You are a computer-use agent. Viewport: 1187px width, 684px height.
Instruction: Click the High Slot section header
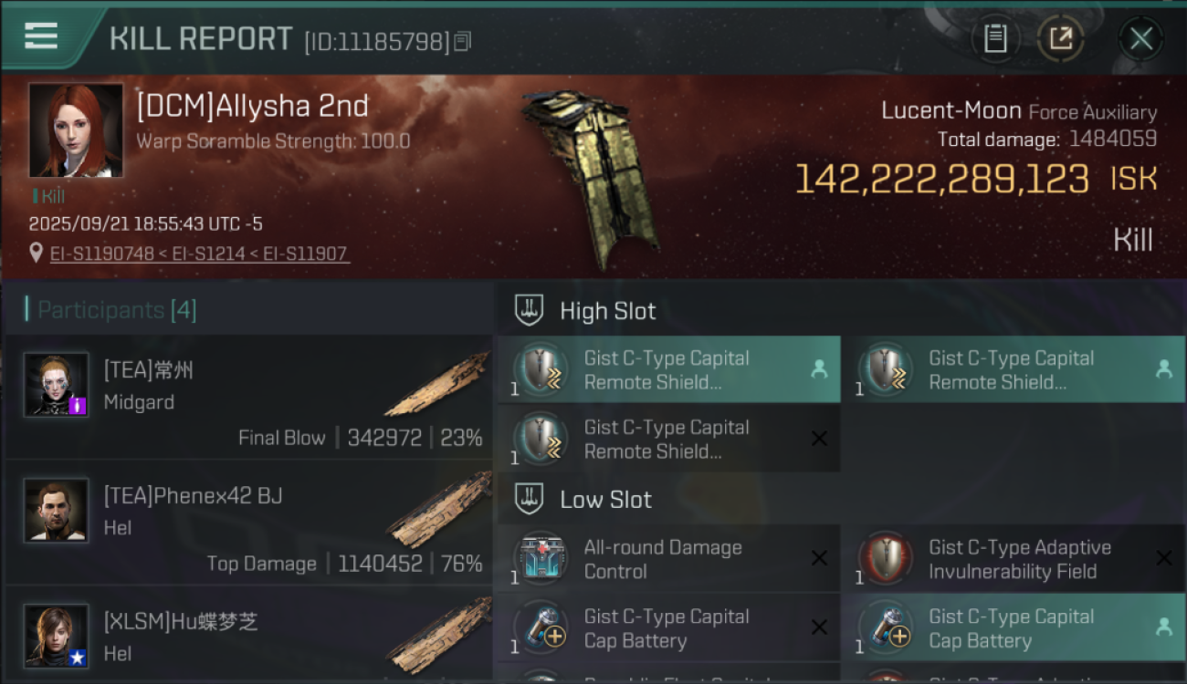(x=607, y=311)
